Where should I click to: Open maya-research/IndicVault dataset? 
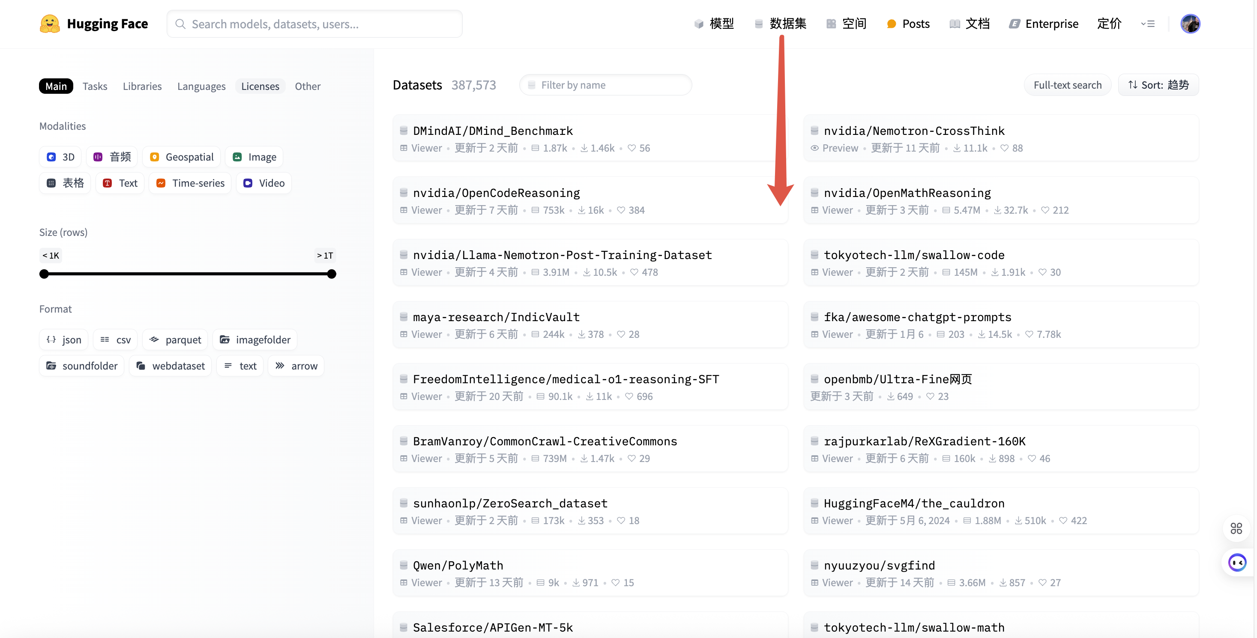590,325
